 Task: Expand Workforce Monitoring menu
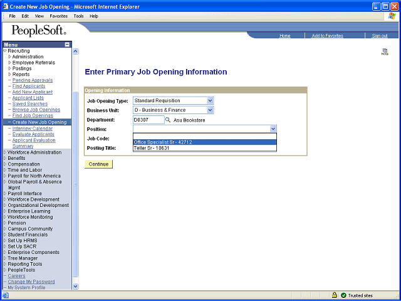[x=5, y=217]
